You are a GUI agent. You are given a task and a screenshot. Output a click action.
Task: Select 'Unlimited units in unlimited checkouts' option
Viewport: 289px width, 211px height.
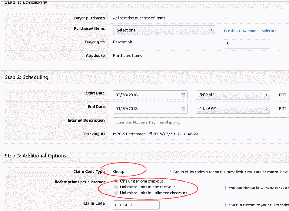point(116,193)
